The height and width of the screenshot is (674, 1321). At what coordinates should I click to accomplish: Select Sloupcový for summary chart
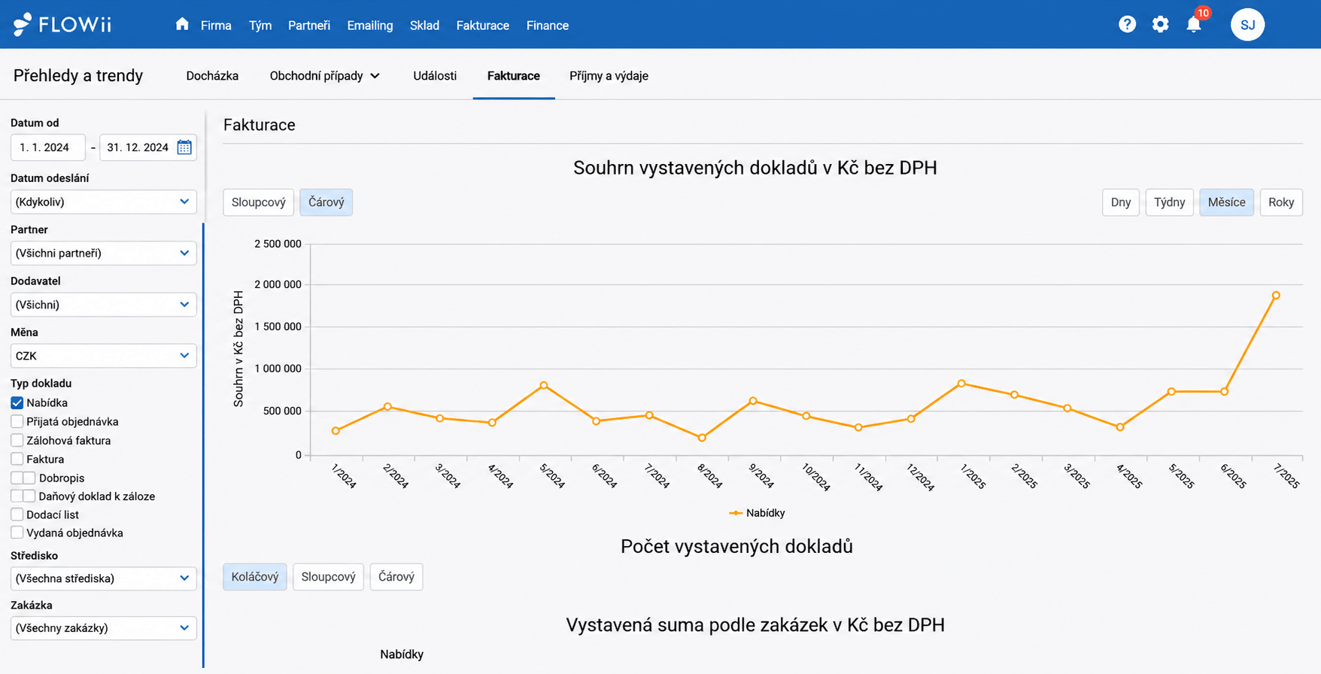click(x=259, y=202)
